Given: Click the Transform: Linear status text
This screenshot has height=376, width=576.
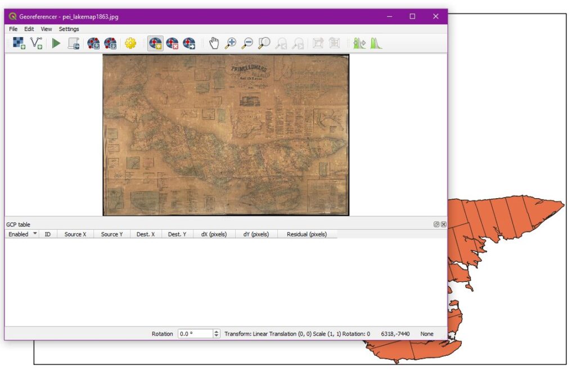Looking at the screenshot, I should click(297, 334).
